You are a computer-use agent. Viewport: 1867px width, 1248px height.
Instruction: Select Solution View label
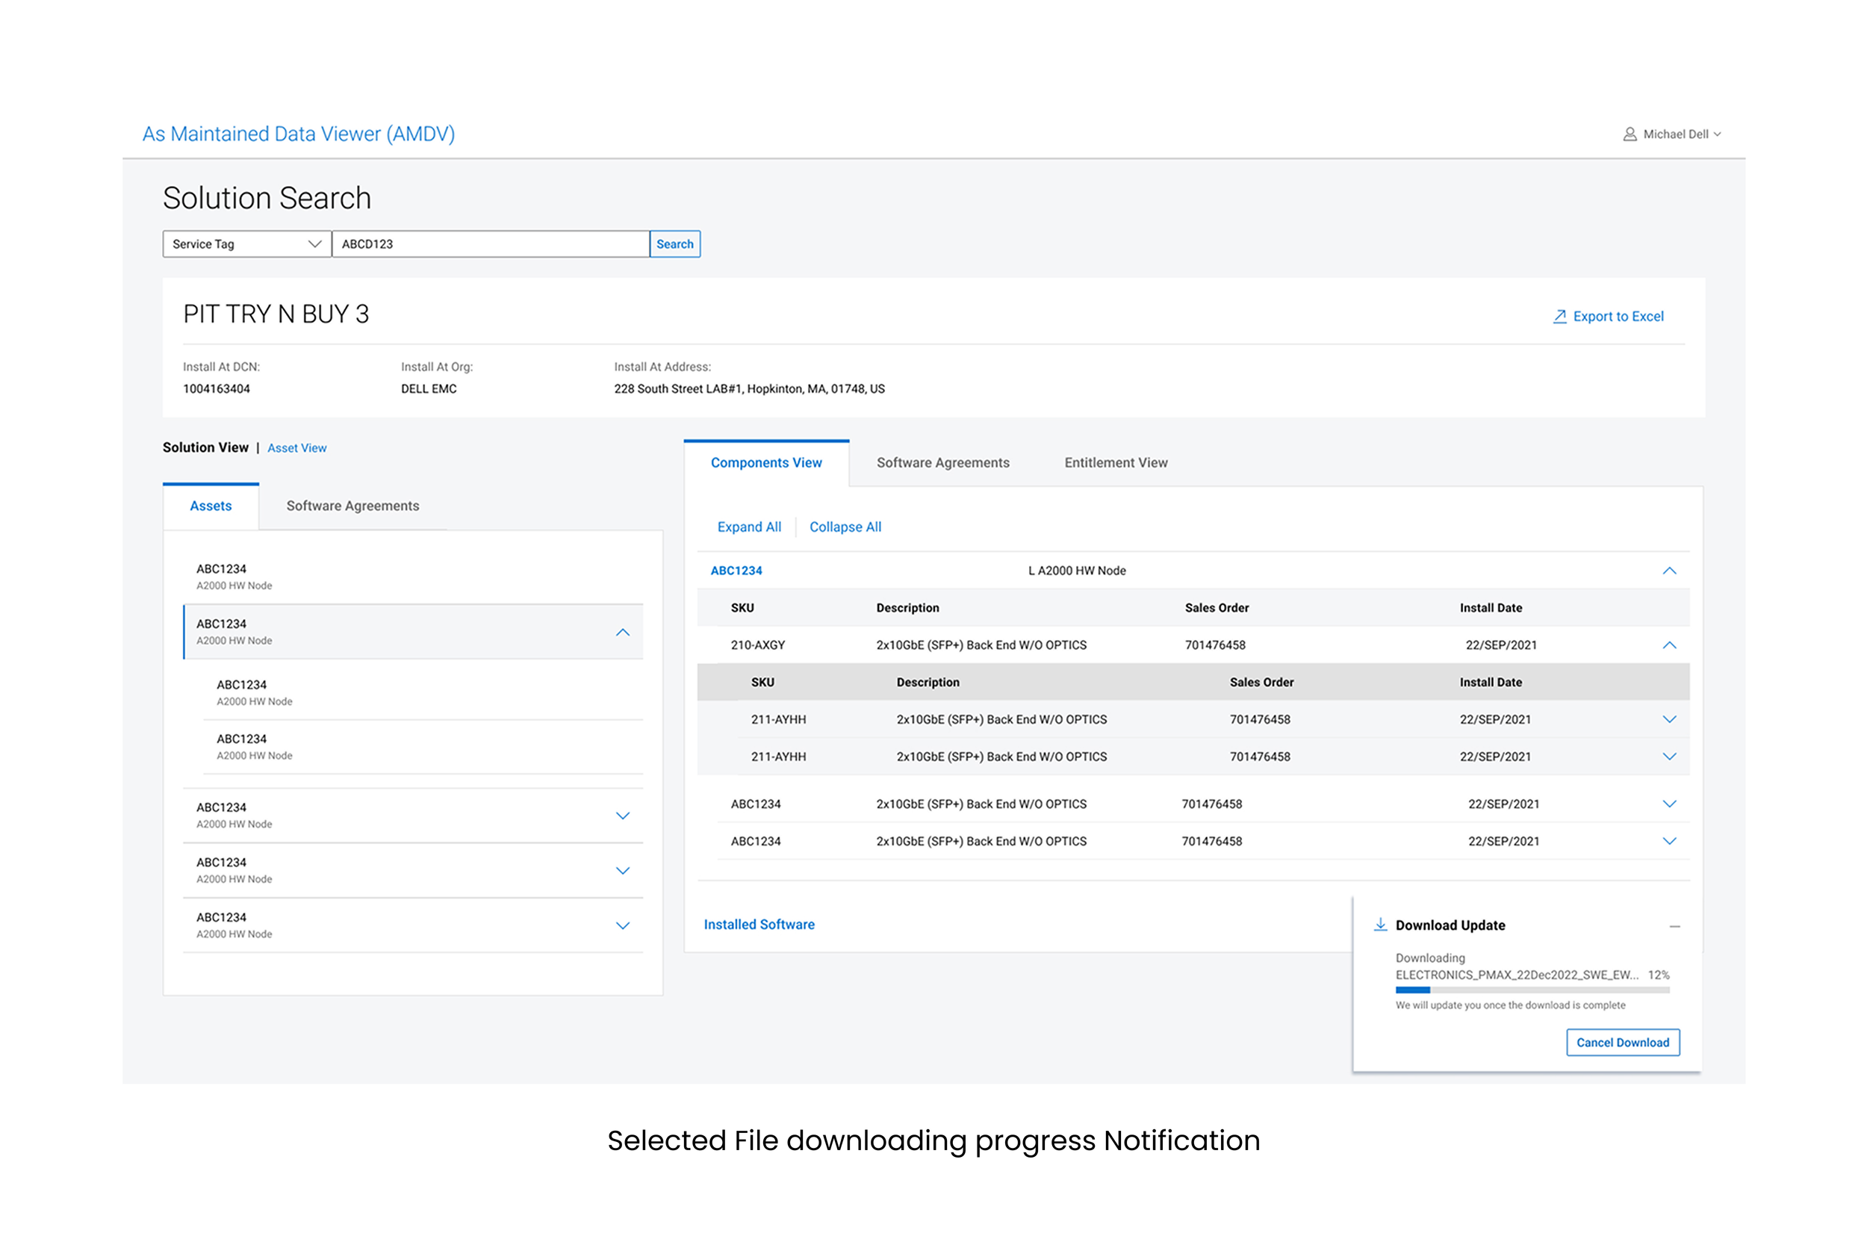tap(205, 447)
